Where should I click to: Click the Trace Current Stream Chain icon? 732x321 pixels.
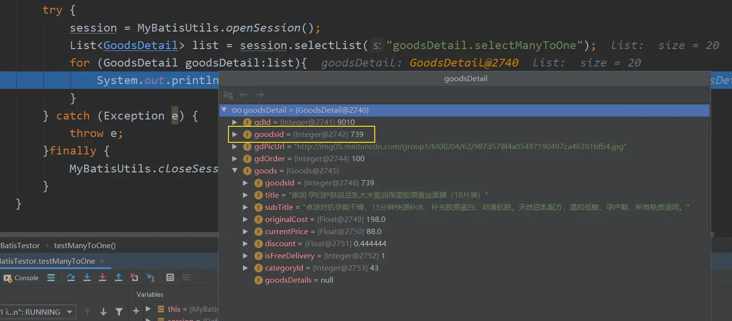pos(186,277)
